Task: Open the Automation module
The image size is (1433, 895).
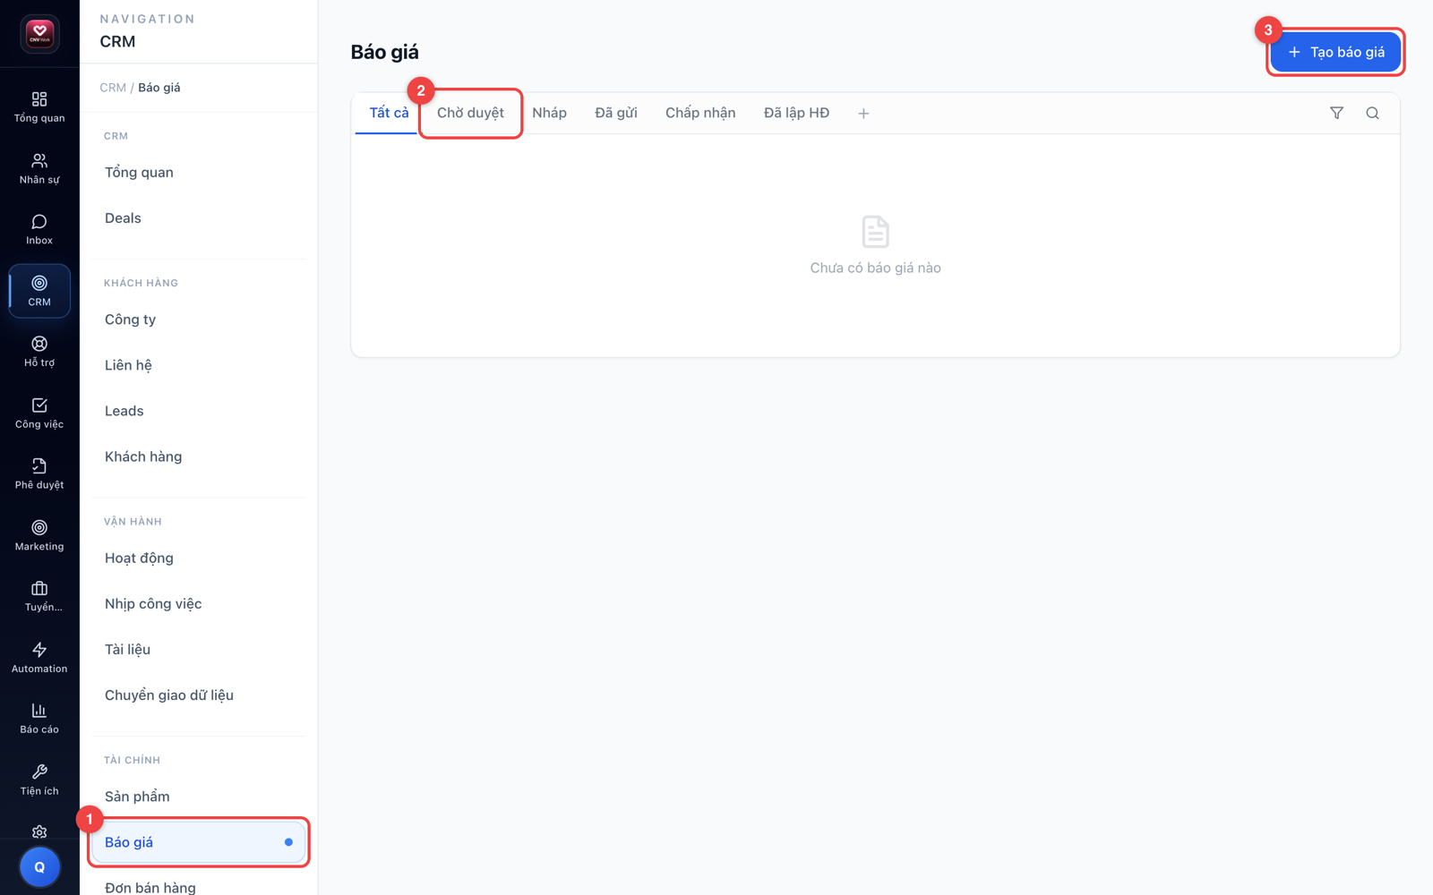Action: [x=39, y=658]
